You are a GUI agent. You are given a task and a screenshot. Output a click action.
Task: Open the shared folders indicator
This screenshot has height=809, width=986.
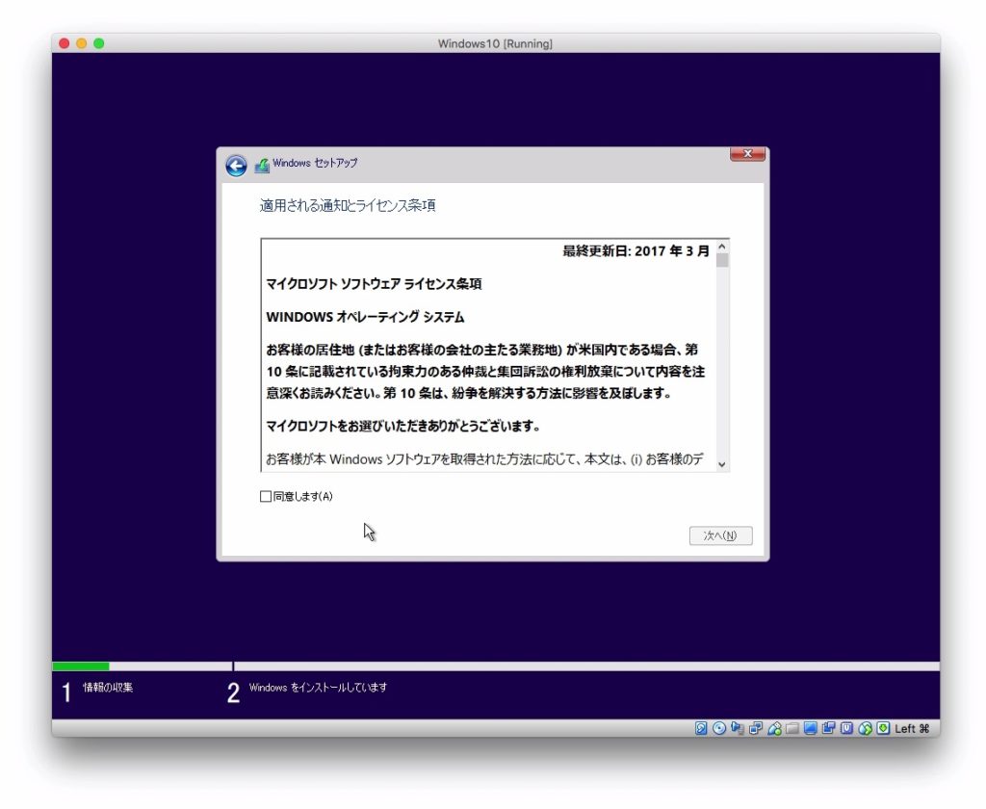click(x=792, y=728)
